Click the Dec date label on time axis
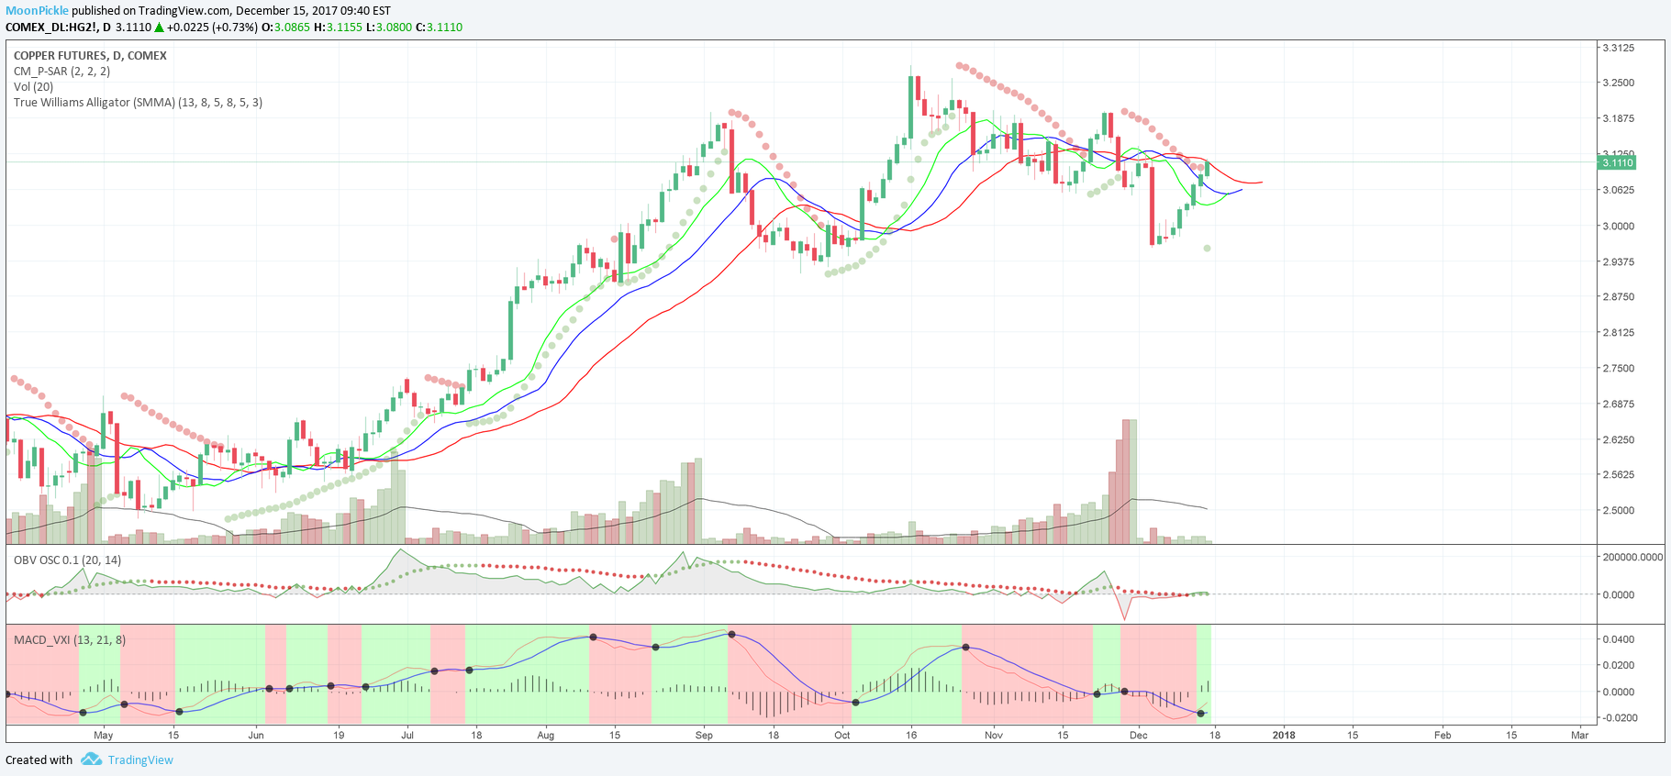This screenshot has height=776, width=1671. pos(1139,735)
